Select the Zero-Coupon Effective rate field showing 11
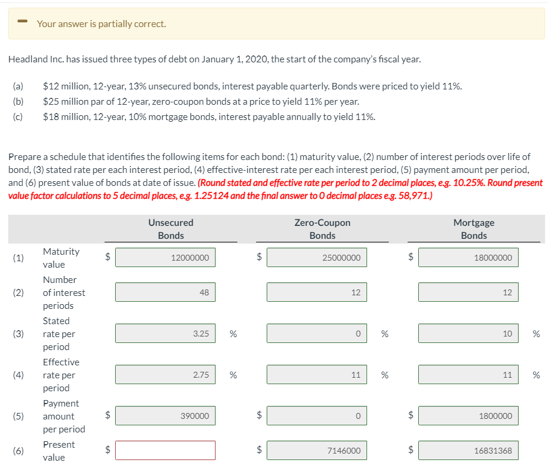 (x=317, y=374)
